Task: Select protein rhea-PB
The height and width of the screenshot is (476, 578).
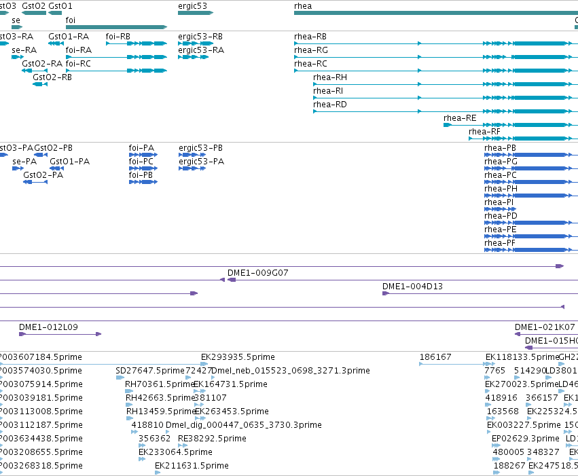Action: (x=531, y=155)
